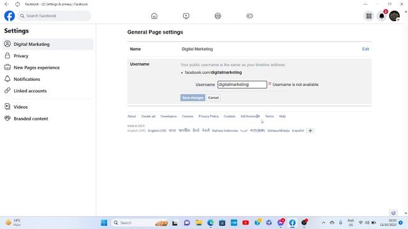This screenshot has width=408, height=229.
Task: Open the notifications bell
Action: 381,16
